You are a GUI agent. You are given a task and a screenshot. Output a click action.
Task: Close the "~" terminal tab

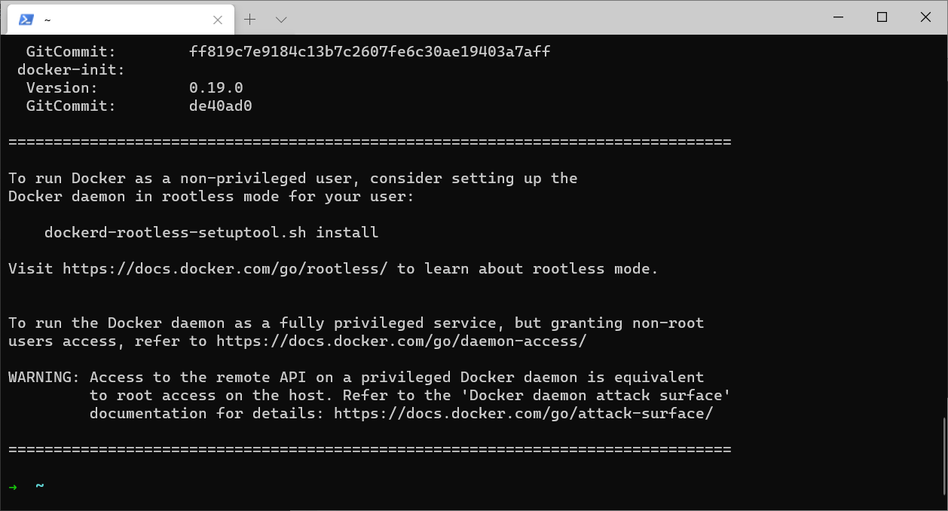click(218, 20)
